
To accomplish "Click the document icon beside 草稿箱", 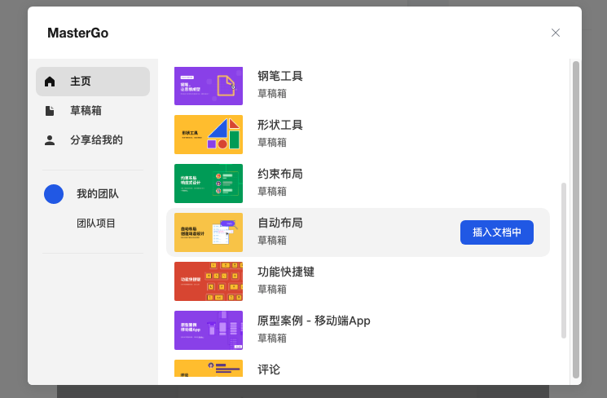I will click(x=50, y=111).
